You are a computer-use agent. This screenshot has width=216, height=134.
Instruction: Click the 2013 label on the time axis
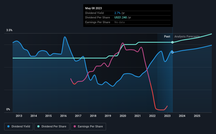point(19,116)
